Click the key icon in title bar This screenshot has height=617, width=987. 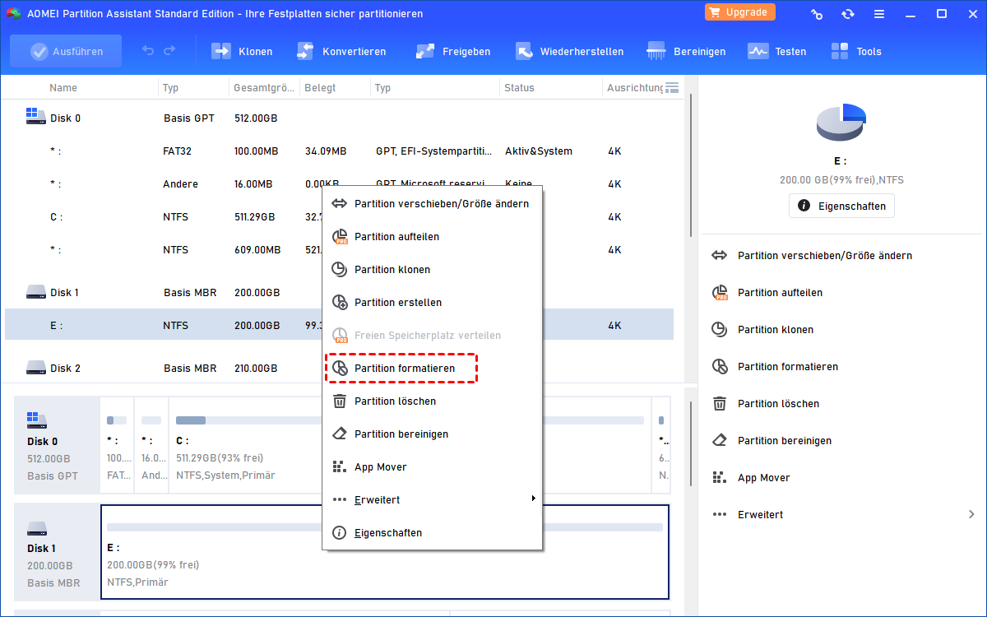[x=817, y=14]
